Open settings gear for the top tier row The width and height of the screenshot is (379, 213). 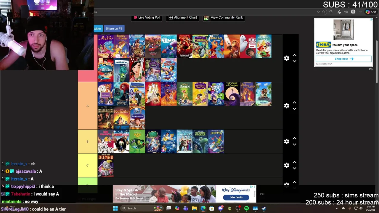pos(286,58)
